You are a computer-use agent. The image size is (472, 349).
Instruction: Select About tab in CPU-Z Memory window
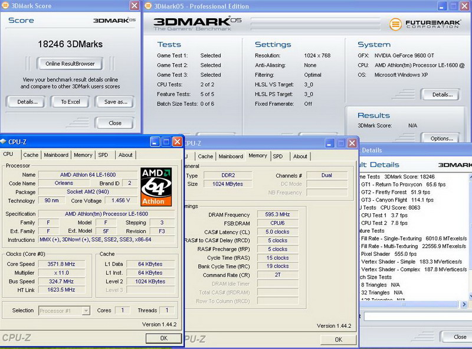(300, 156)
